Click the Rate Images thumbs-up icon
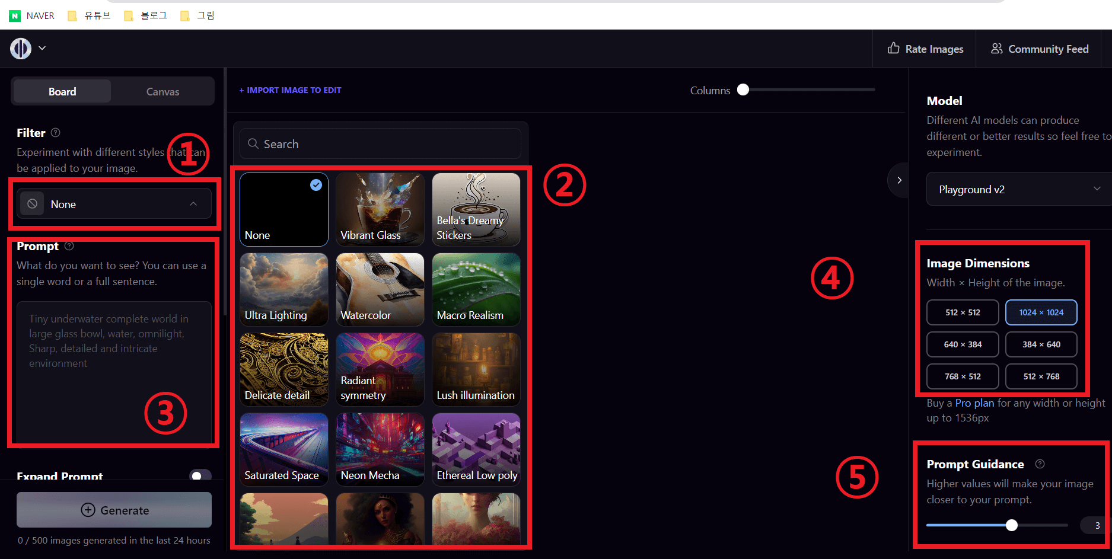Viewport: 1112px width, 559px height. 893,48
